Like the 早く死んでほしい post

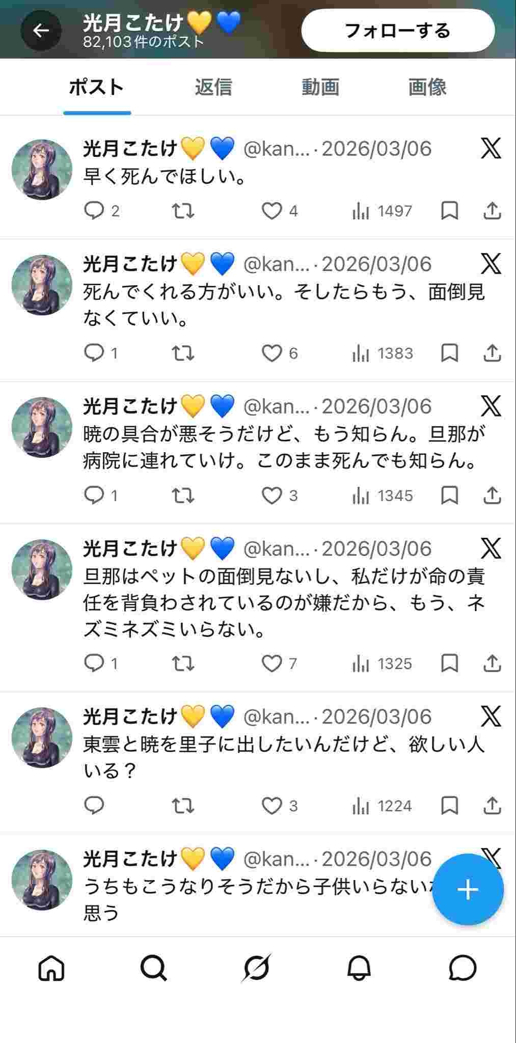272,211
